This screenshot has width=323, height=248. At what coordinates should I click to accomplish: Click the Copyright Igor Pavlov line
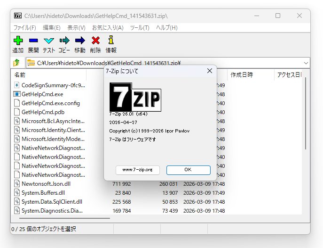point(150,131)
